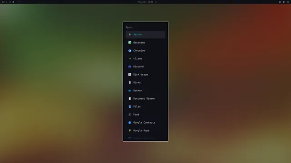Open the Basecamp app entry
The width and height of the screenshot is (291, 163).
click(145, 43)
